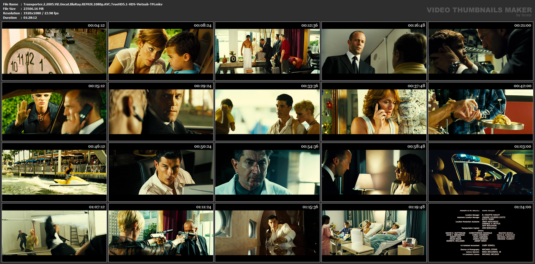This screenshot has height=264, width=535.
Task: Click the thumbnail at 00:54:36
Action: (267, 172)
